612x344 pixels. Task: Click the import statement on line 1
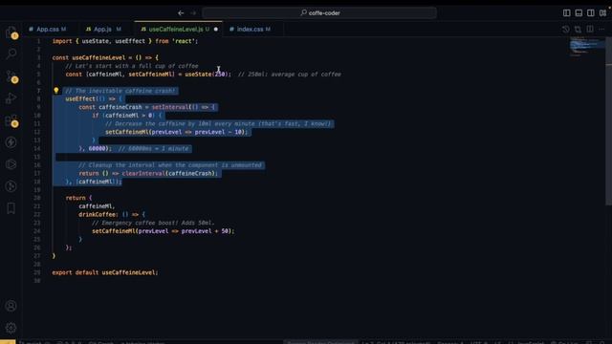click(125, 41)
